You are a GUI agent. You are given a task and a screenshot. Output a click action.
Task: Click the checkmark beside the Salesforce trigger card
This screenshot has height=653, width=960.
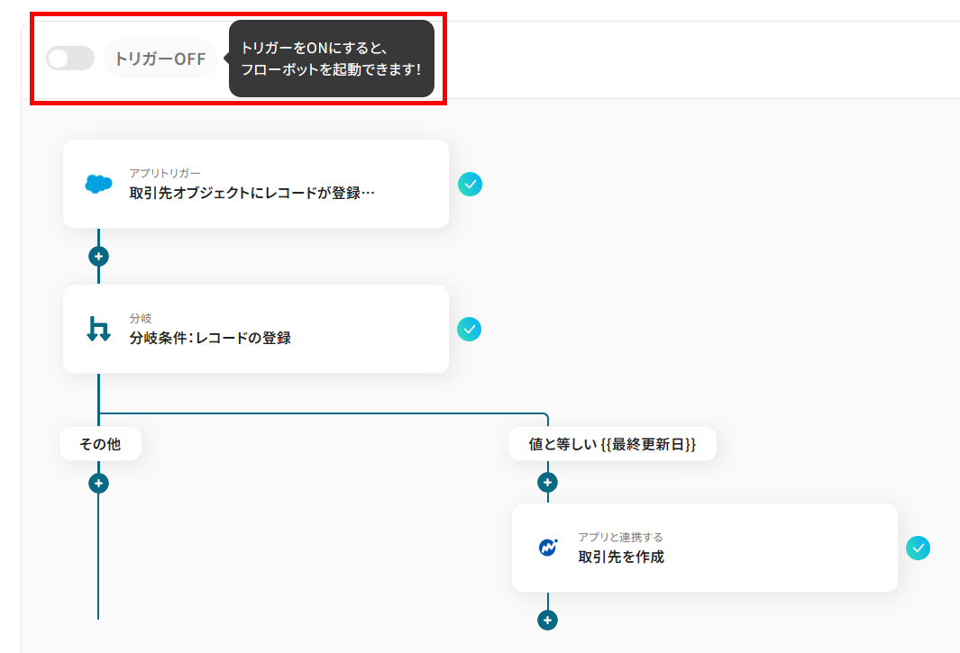click(x=471, y=185)
